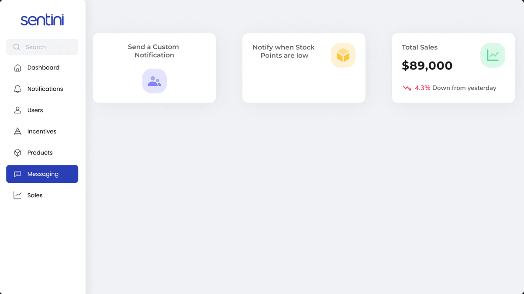Click the $89,000 total sales figure
The image size is (524, 294).
(x=427, y=66)
